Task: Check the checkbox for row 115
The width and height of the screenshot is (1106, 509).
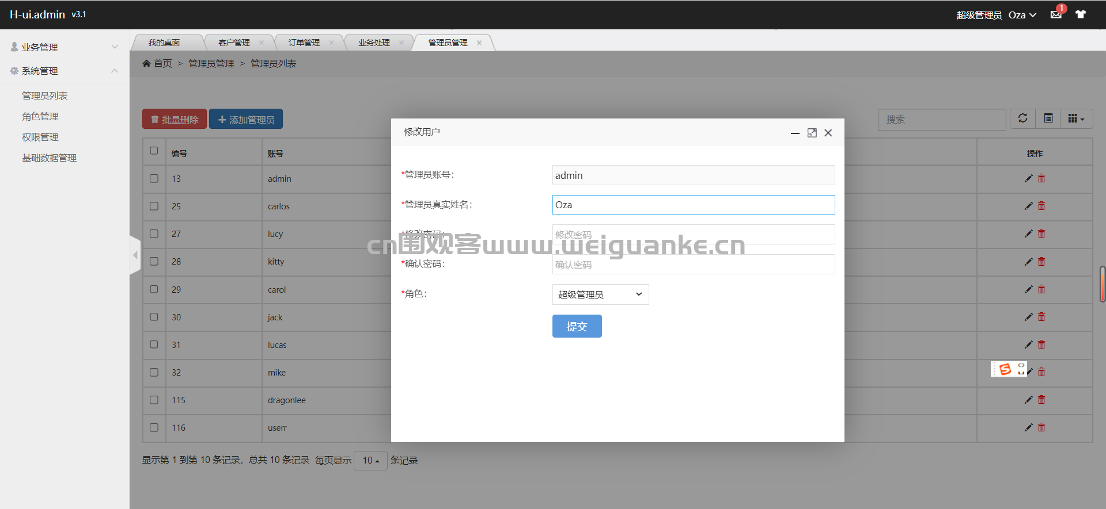Action: (x=154, y=400)
